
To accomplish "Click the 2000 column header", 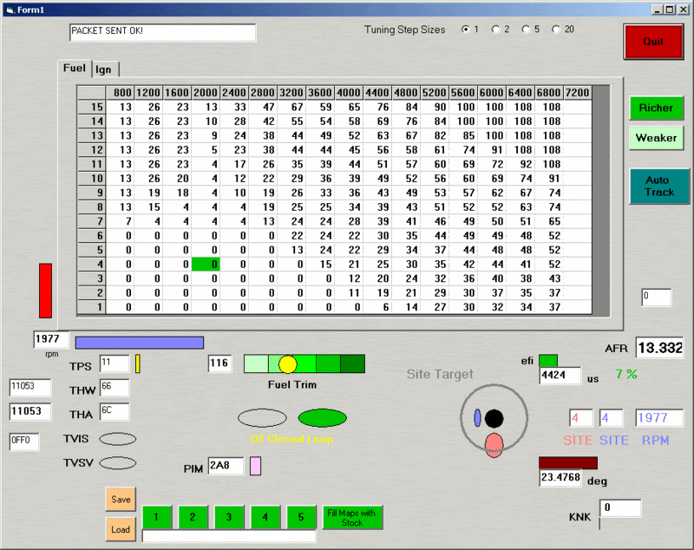I will click(x=206, y=93).
